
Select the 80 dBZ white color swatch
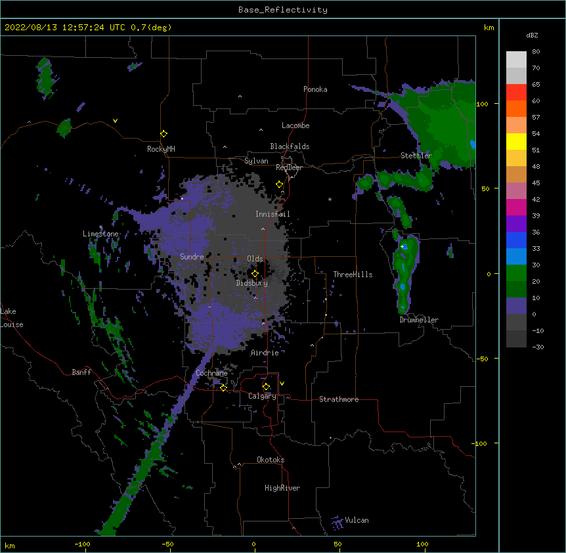pyautogui.click(x=516, y=60)
